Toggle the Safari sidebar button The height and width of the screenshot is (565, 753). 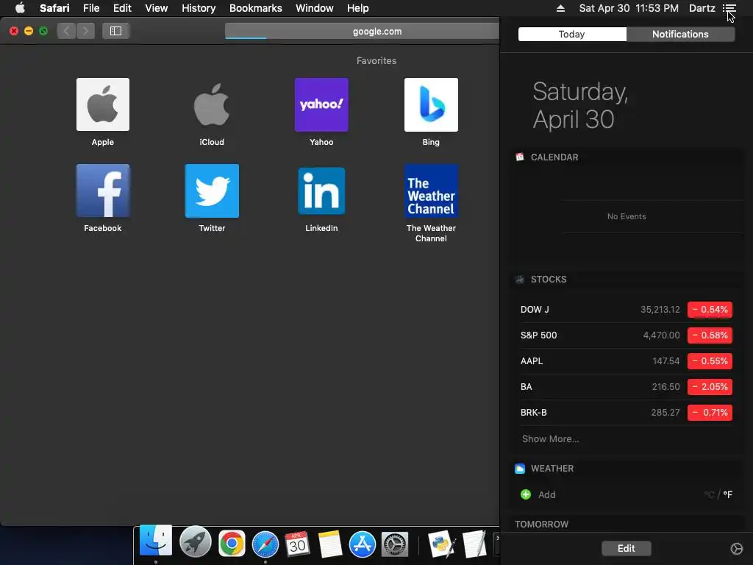pos(115,31)
